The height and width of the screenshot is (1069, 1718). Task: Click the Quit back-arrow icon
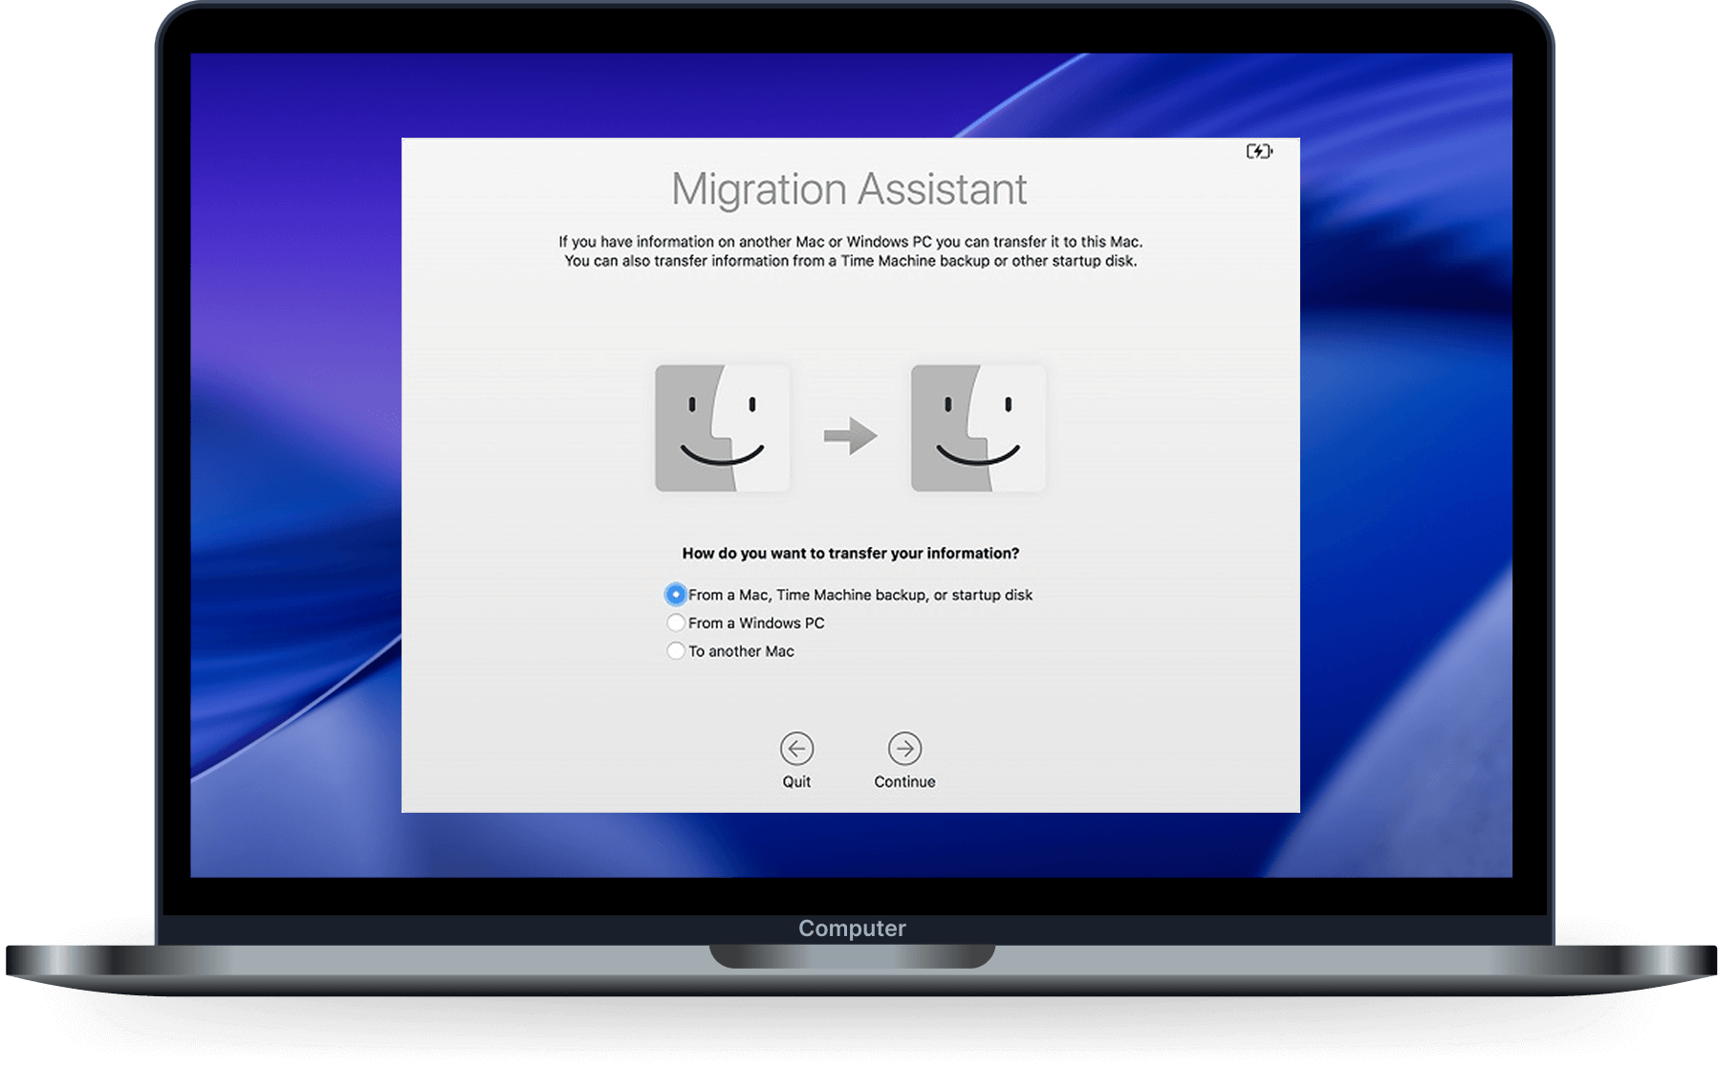point(796,749)
